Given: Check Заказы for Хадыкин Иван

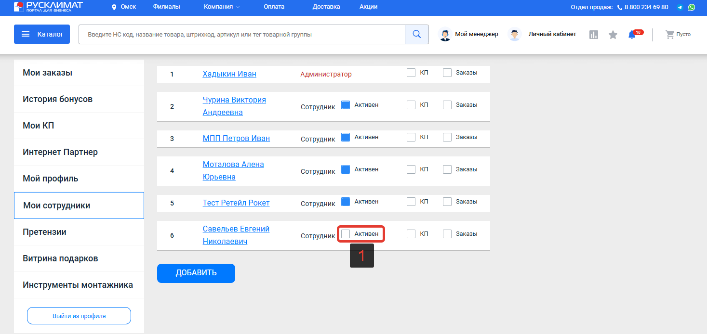Looking at the screenshot, I should (447, 73).
